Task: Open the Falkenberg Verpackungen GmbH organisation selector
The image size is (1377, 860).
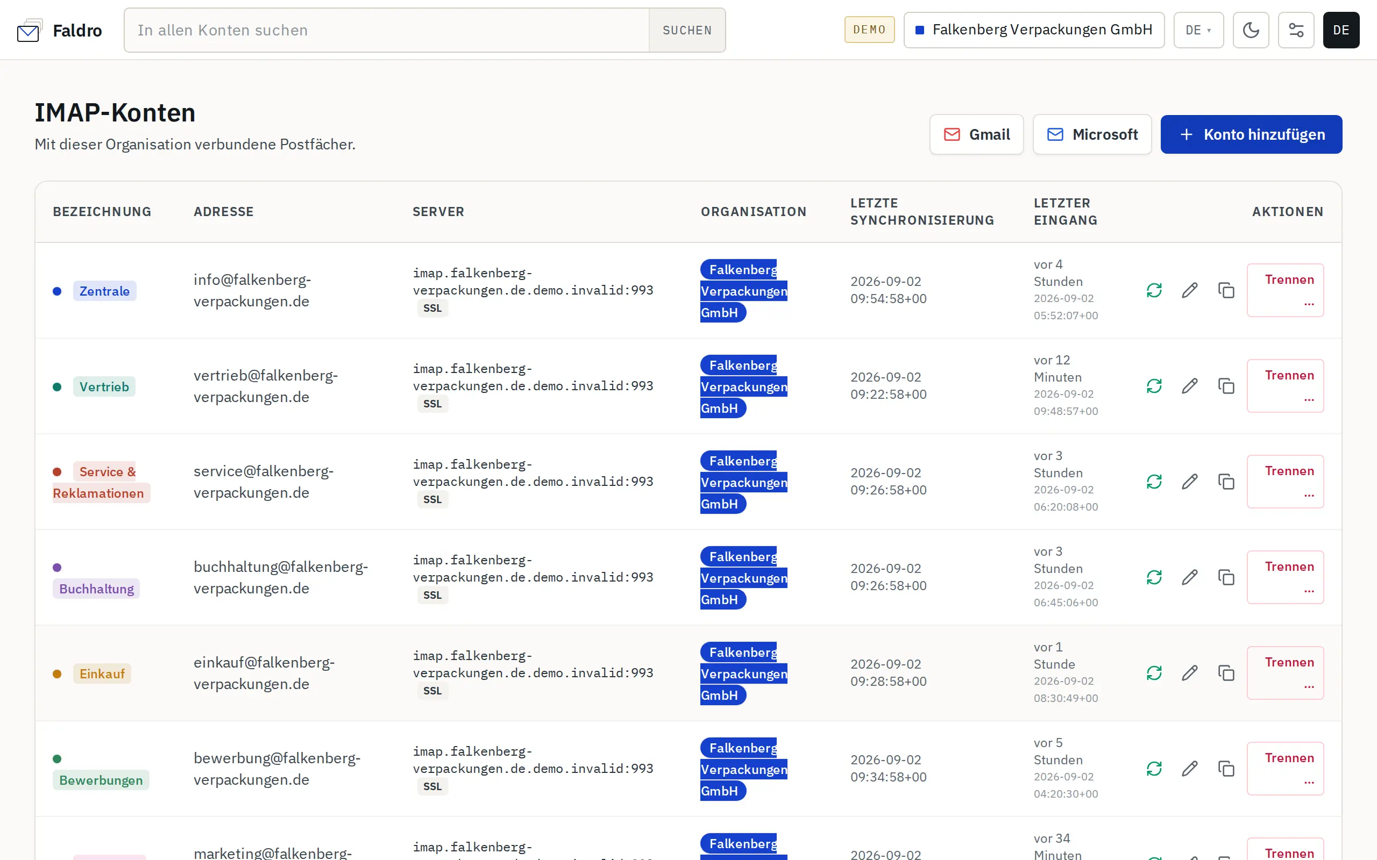Action: (x=1034, y=30)
